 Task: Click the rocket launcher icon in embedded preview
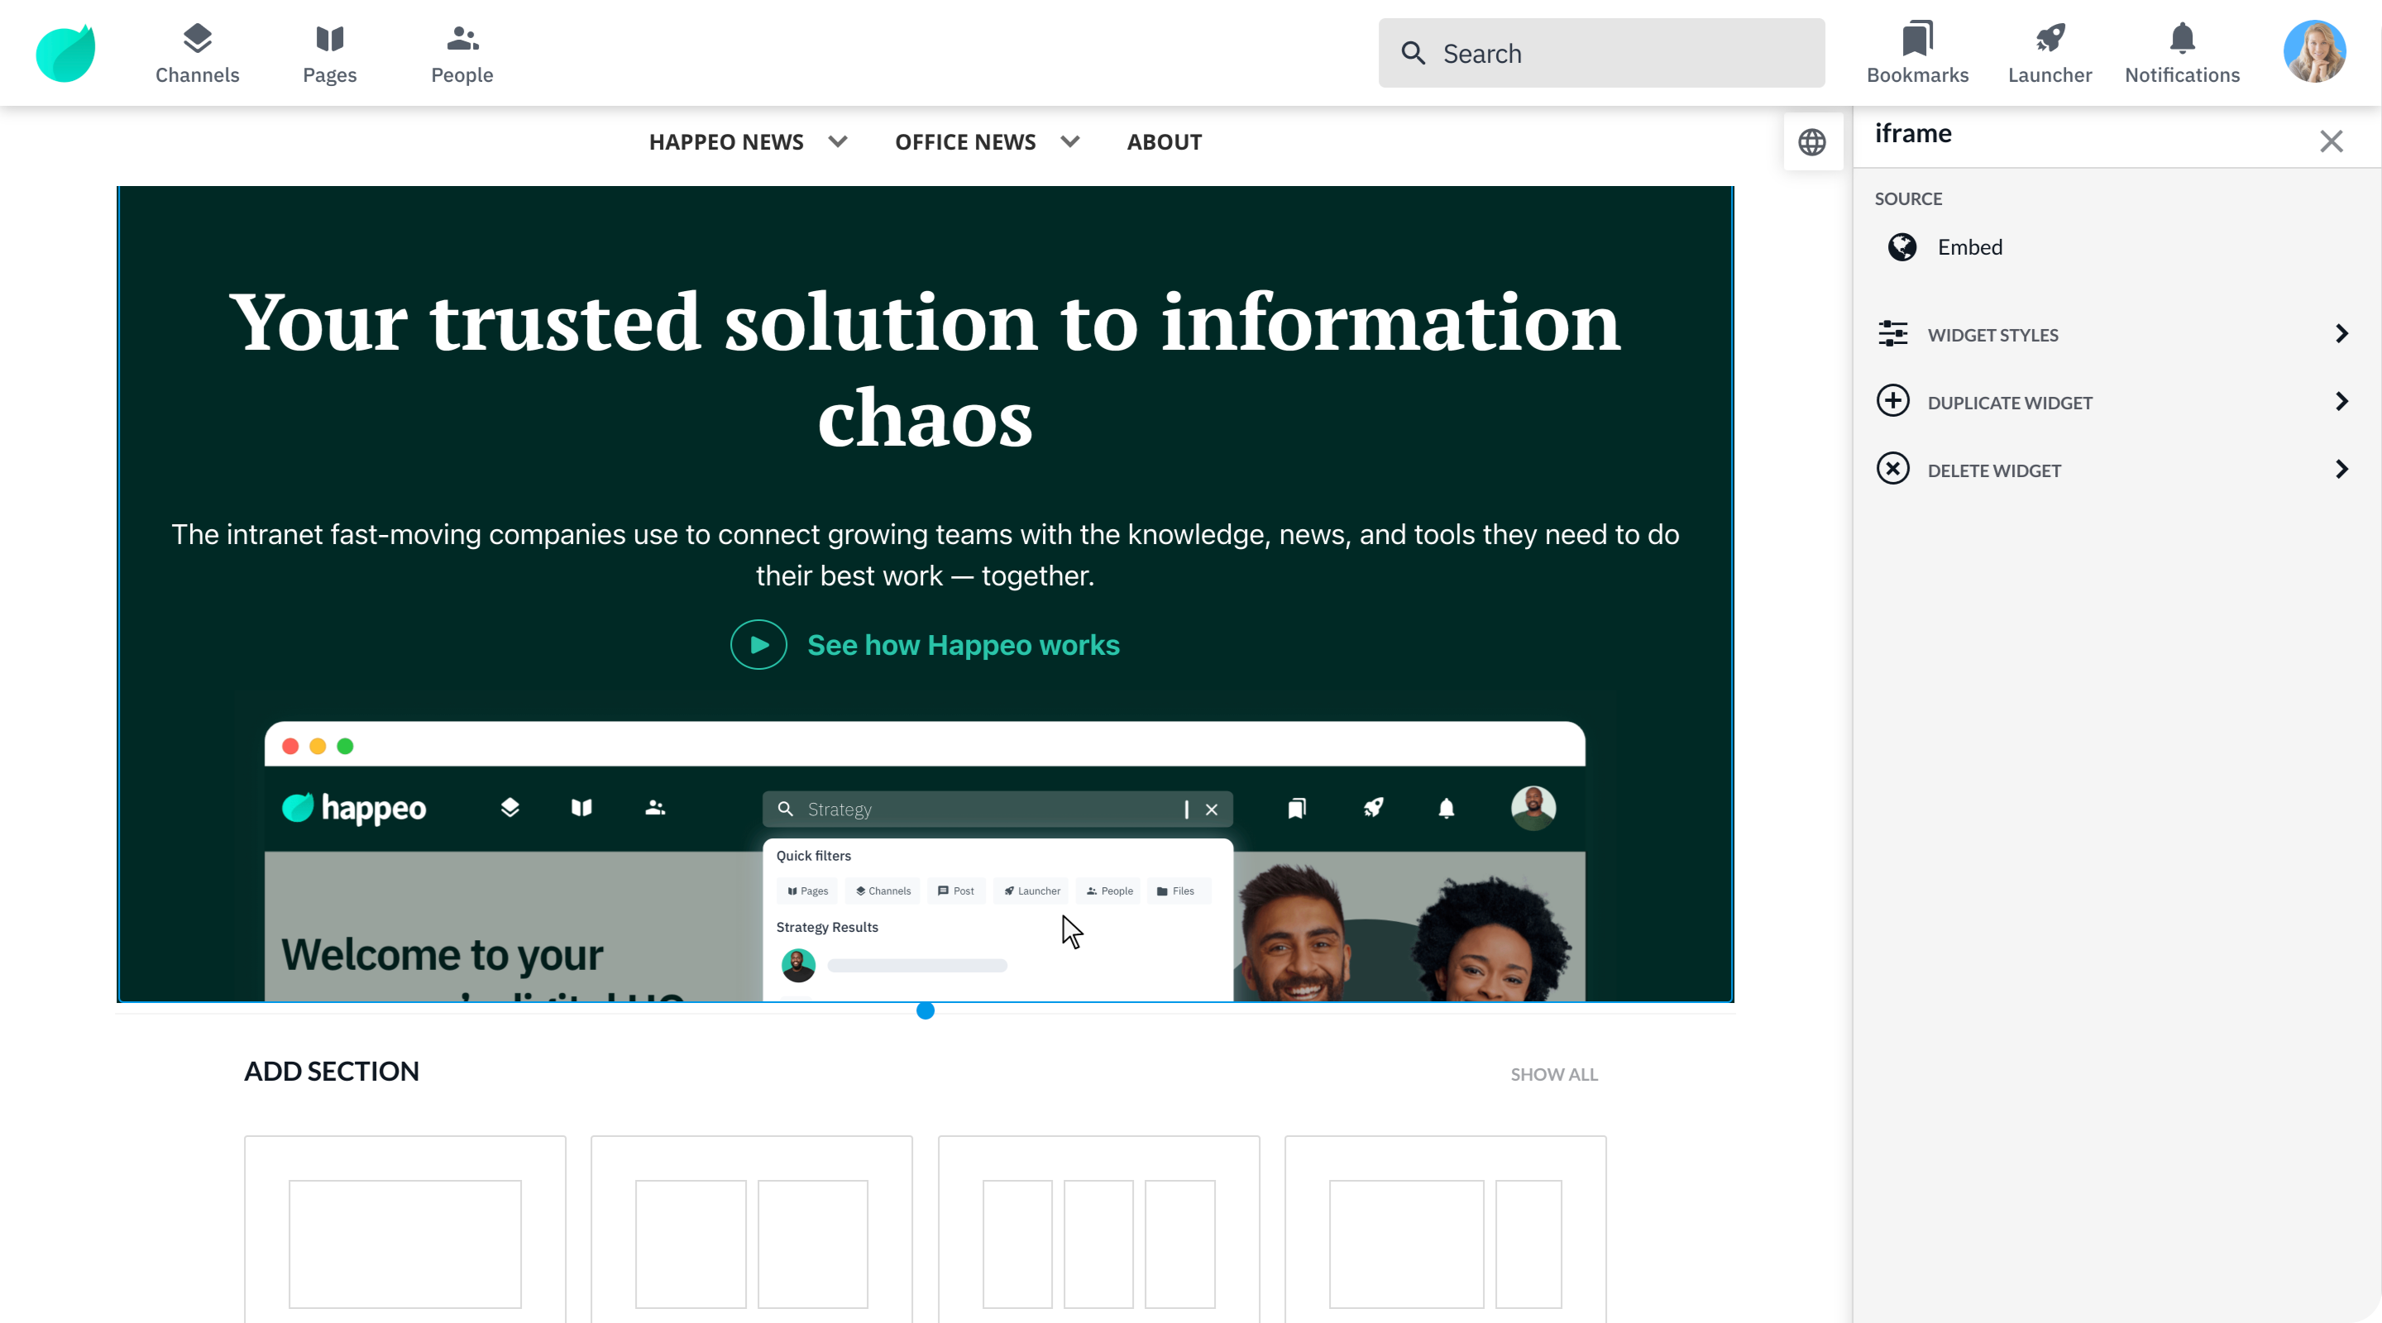click(1372, 808)
